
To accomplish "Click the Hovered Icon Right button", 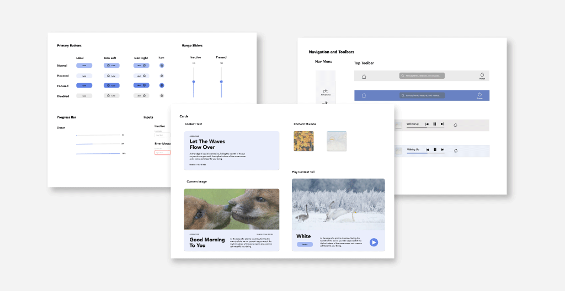I will pos(141,76).
